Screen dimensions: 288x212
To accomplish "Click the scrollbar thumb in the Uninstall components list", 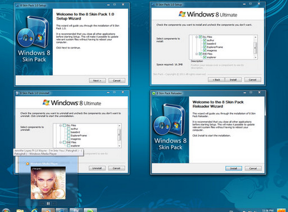I will click(x=119, y=135).
